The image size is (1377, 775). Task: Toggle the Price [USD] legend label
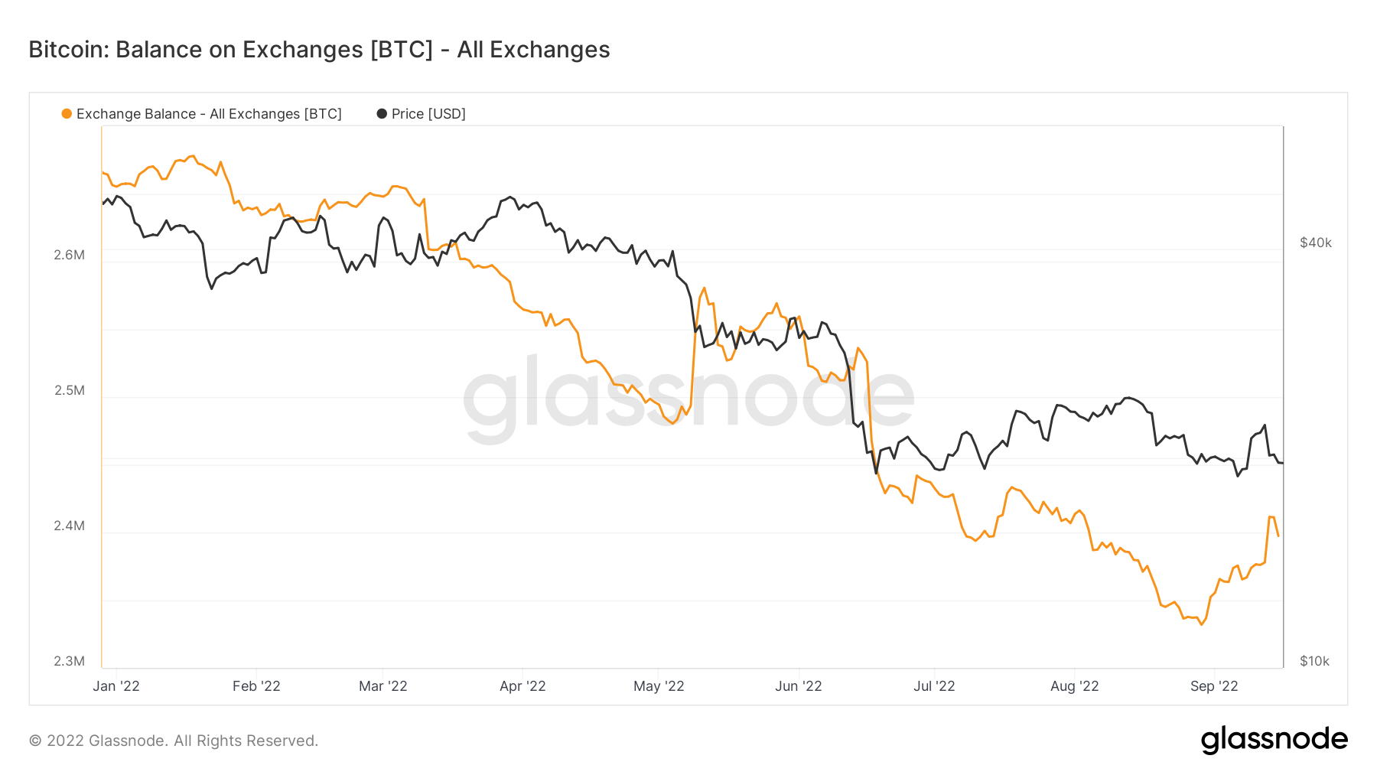click(428, 114)
